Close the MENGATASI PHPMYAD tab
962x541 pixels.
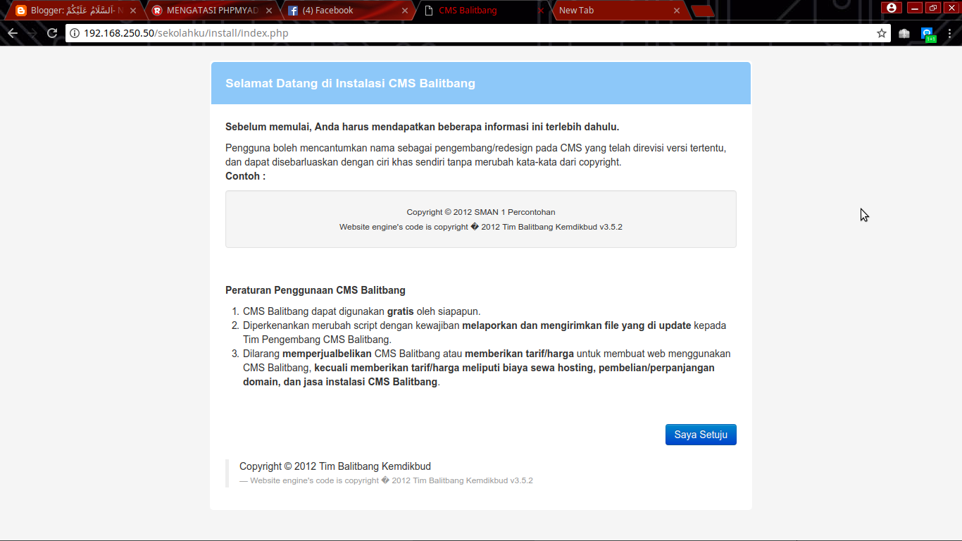[x=269, y=11]
